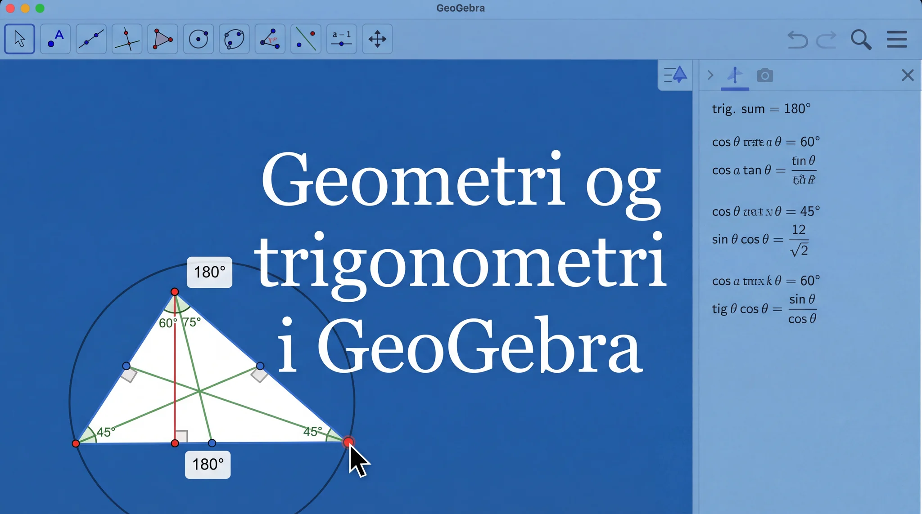Toggle the style bar button
This screenshot has width=922, height=514.
[675, 75]
